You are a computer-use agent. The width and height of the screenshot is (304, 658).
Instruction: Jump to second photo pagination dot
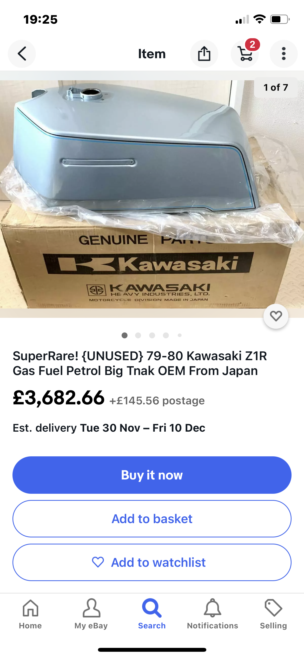point(138,335)
